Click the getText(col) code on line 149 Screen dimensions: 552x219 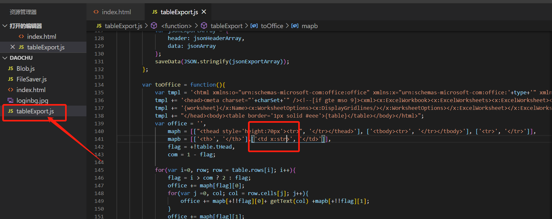pyautogui.click(x=289, y=201)
